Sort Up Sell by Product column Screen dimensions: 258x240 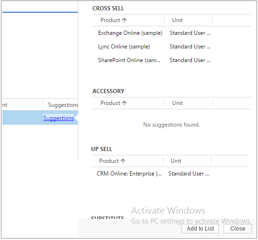click(112, 161)
